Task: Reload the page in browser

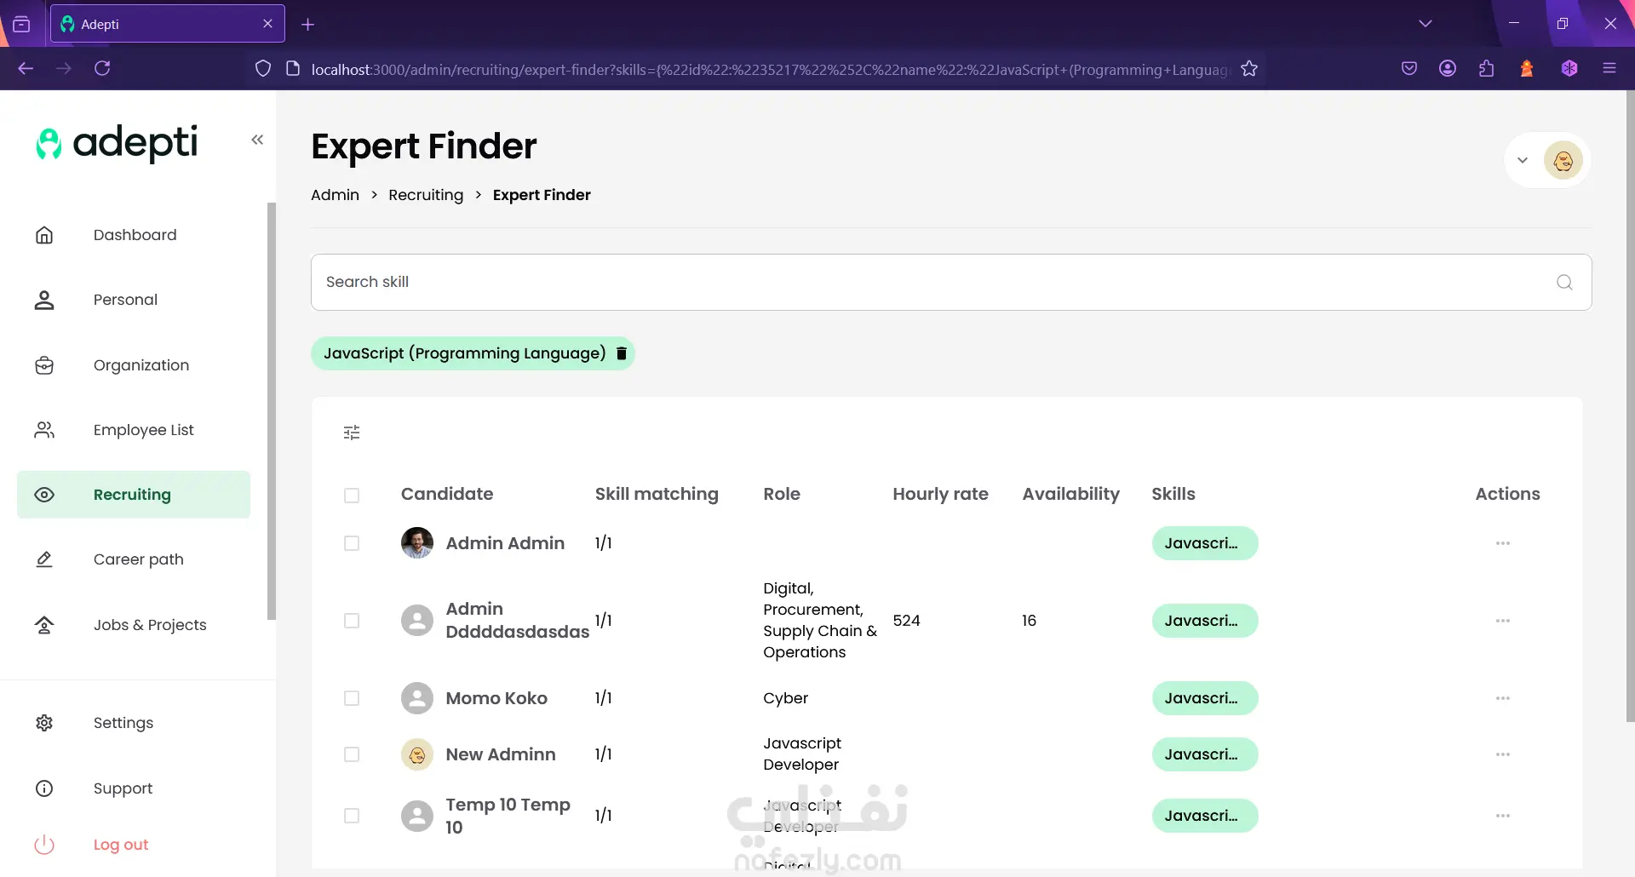Action: coord(102,68)
